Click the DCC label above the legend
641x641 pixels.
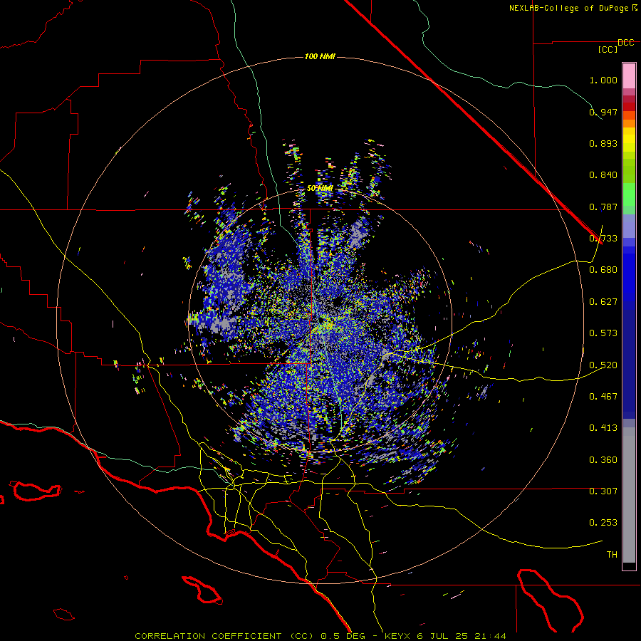coord(625,43)
